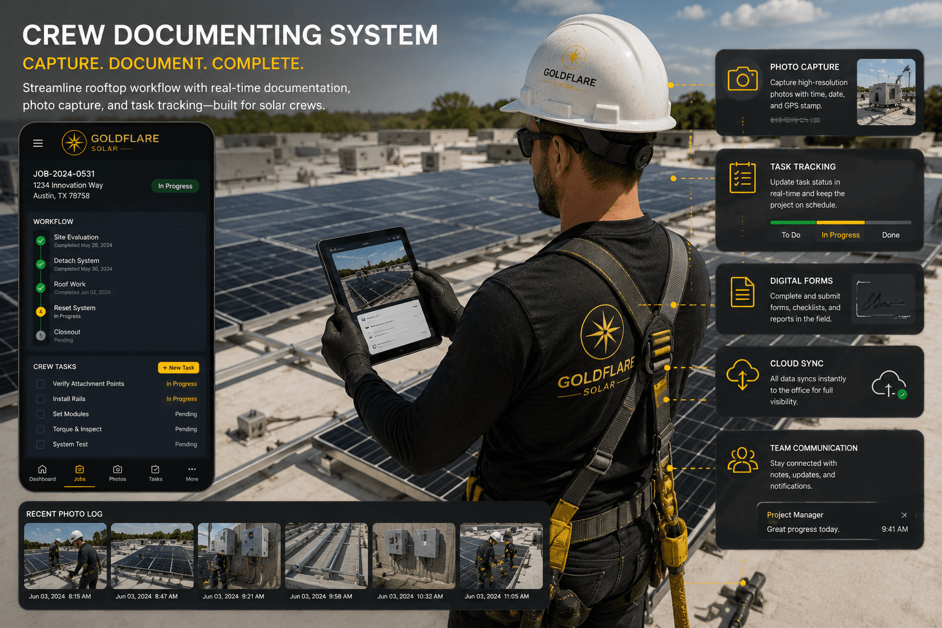The height and width of the screenshot is (628, 942).
Task: Click the In Progress job status badge
Action: click(x=175, y=186)
